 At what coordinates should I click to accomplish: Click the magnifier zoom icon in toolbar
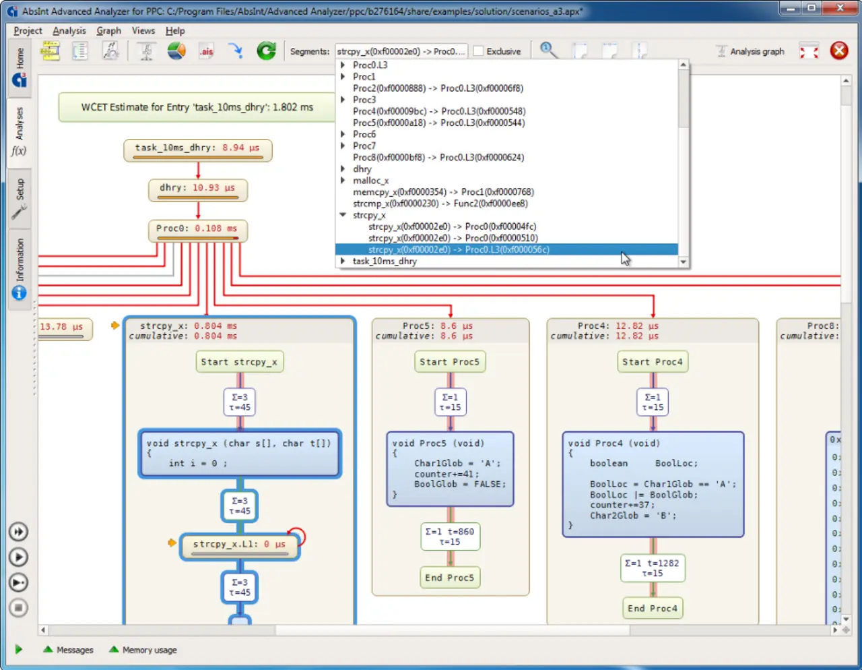click(548, 51)
